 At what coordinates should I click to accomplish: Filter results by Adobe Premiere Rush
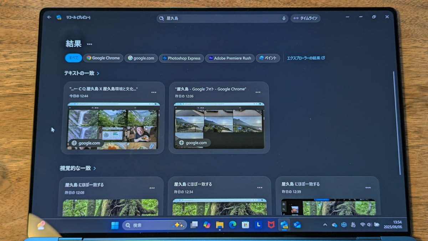click(230, 58)
